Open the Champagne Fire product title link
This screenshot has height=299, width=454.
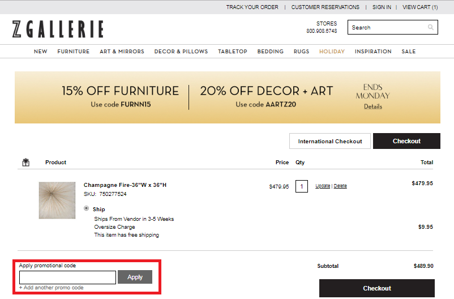pyautogui.click(x=125, y=185)
